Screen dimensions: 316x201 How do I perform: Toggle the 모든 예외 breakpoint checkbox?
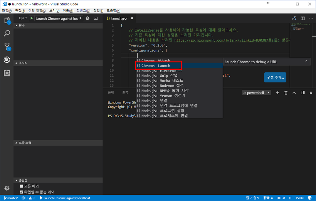coord(21,186)
